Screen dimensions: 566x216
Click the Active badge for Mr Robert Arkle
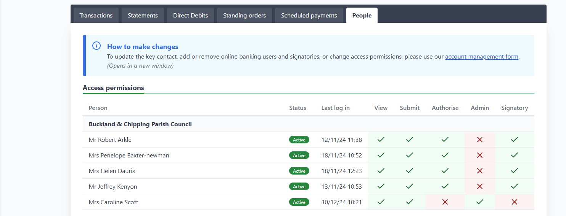tap(299, 140)
